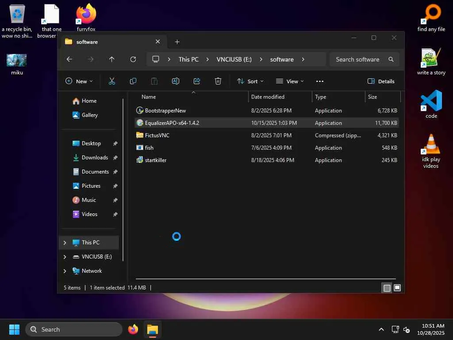This screenshot has height=340, width=453.
Task: Click VNCIUSB (E:) breadcrumb
Action: click(234, 59)
